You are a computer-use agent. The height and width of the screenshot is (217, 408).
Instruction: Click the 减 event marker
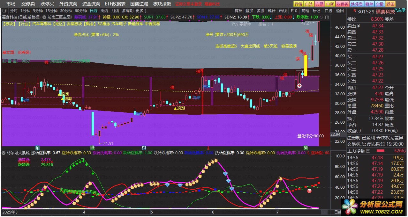306,148
